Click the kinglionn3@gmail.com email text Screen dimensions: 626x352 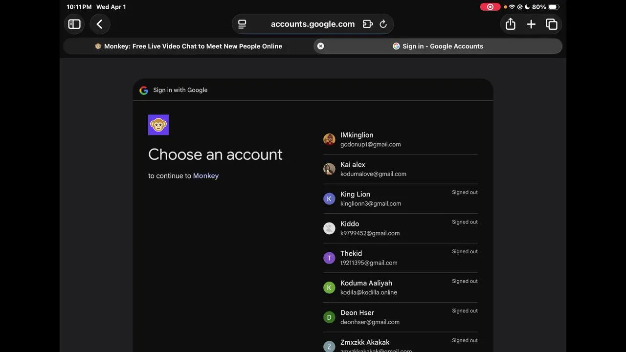pos(371,203)
